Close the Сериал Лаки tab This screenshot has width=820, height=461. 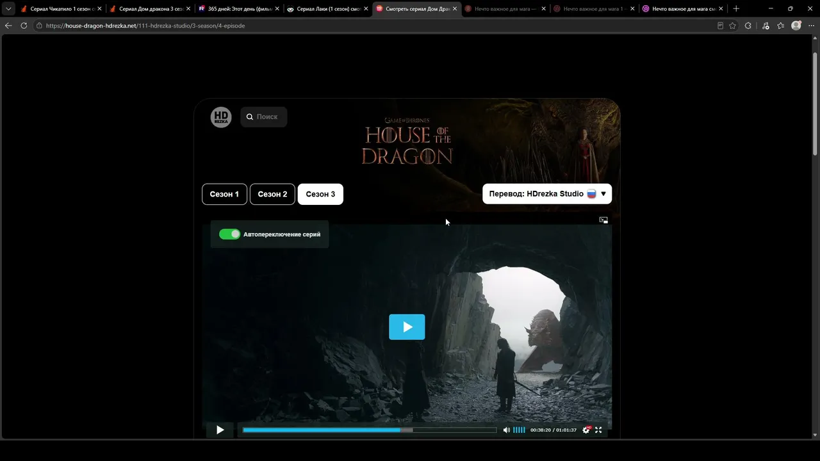366,9
